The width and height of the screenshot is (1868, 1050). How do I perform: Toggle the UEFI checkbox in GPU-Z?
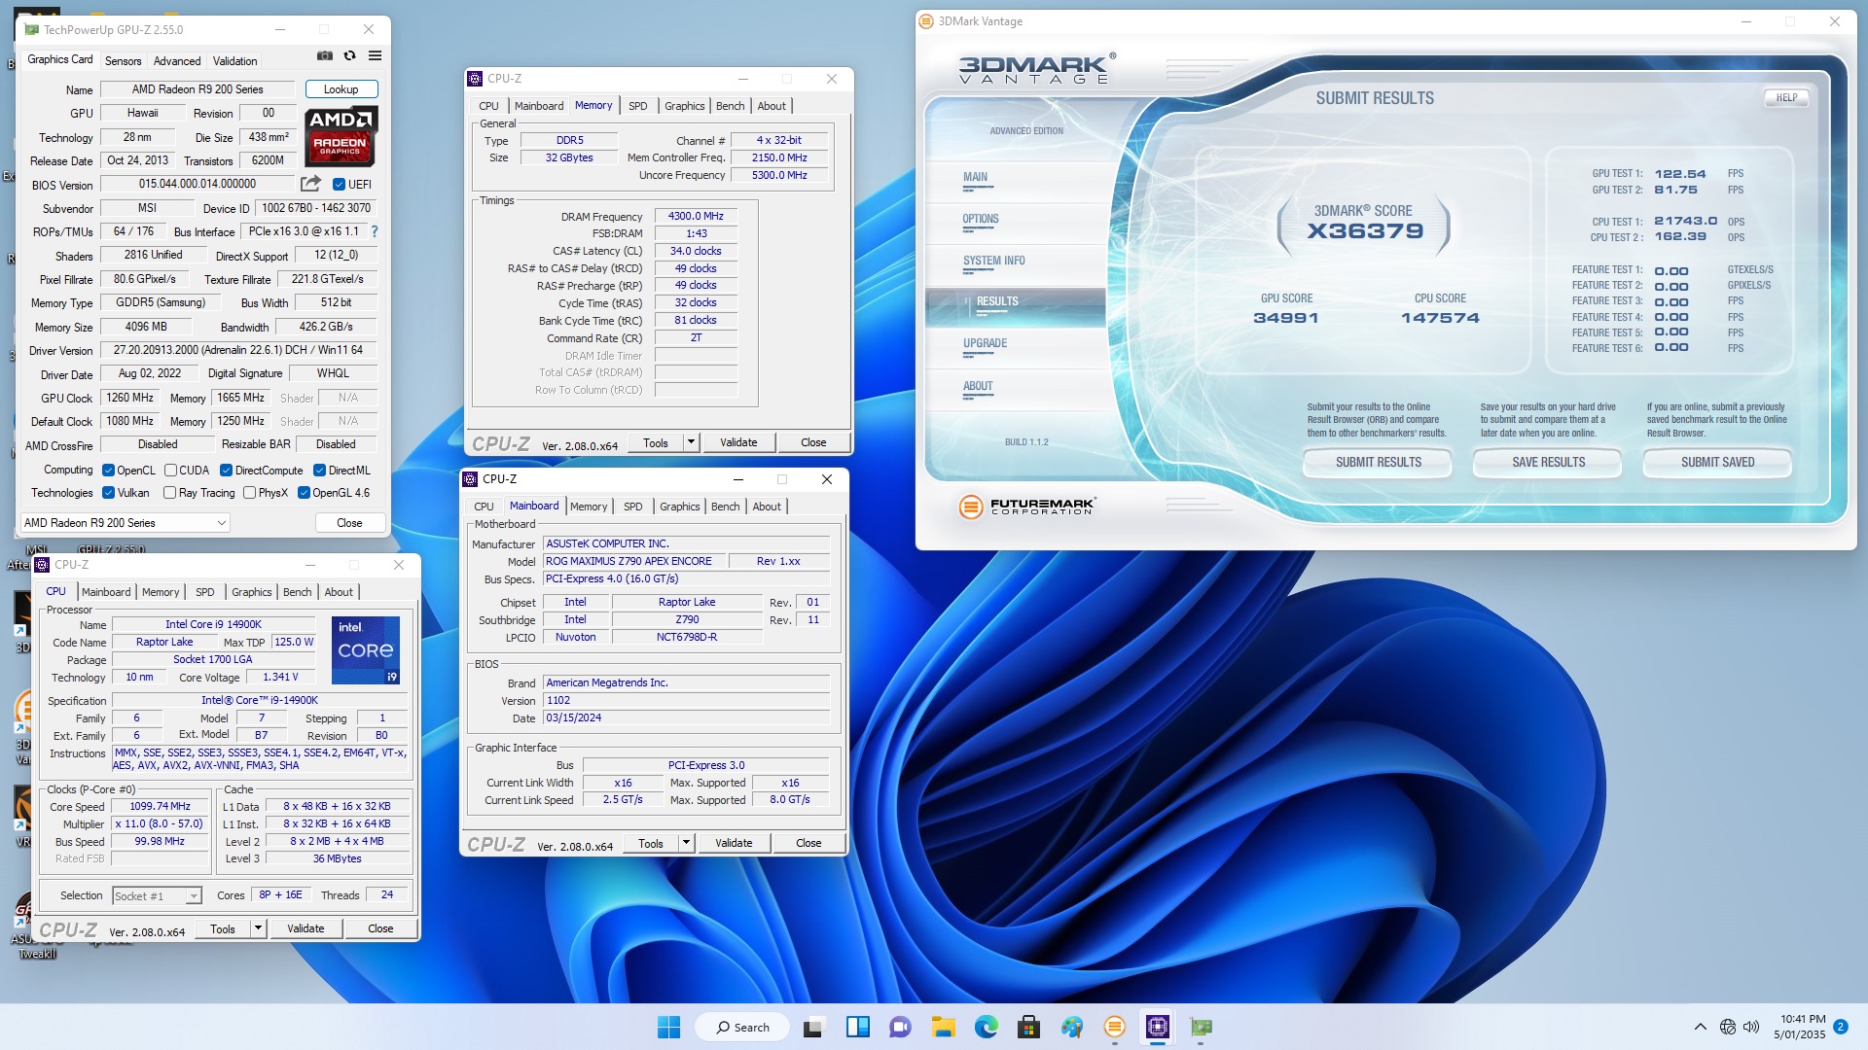(x=340, y=184)
